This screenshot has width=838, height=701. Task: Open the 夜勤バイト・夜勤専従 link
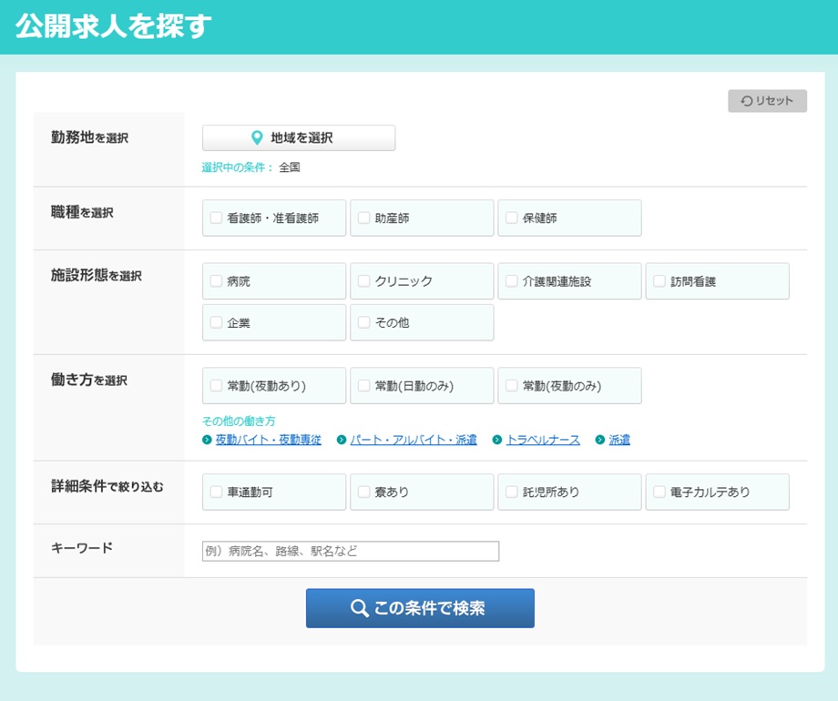[268, 440]
